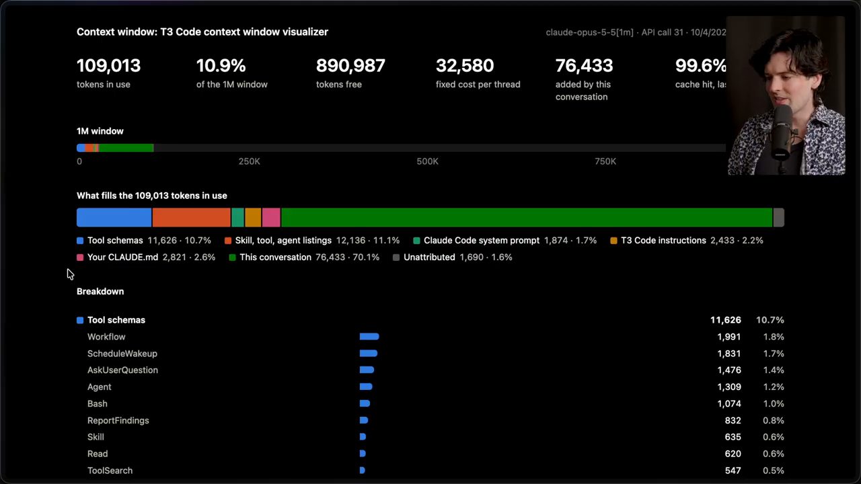Select the "ScheduleWakeup" row name
This screenshot has width=861, height=484.
coord(122,354)
